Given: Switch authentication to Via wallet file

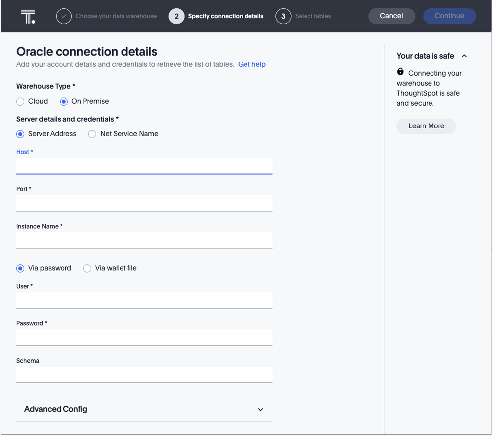Looking at the screenshot, I should (87, 268).
